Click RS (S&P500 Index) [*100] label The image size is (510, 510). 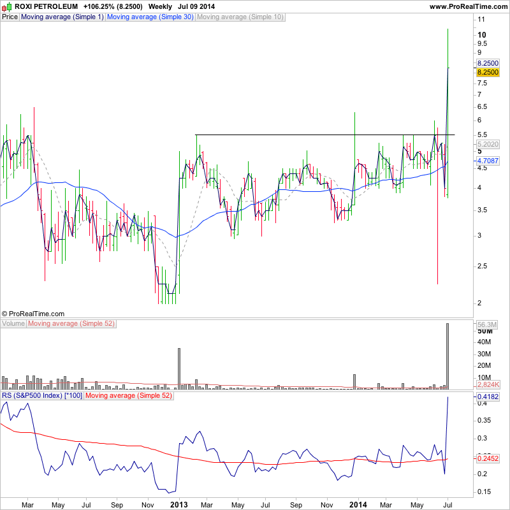[42, 396]
